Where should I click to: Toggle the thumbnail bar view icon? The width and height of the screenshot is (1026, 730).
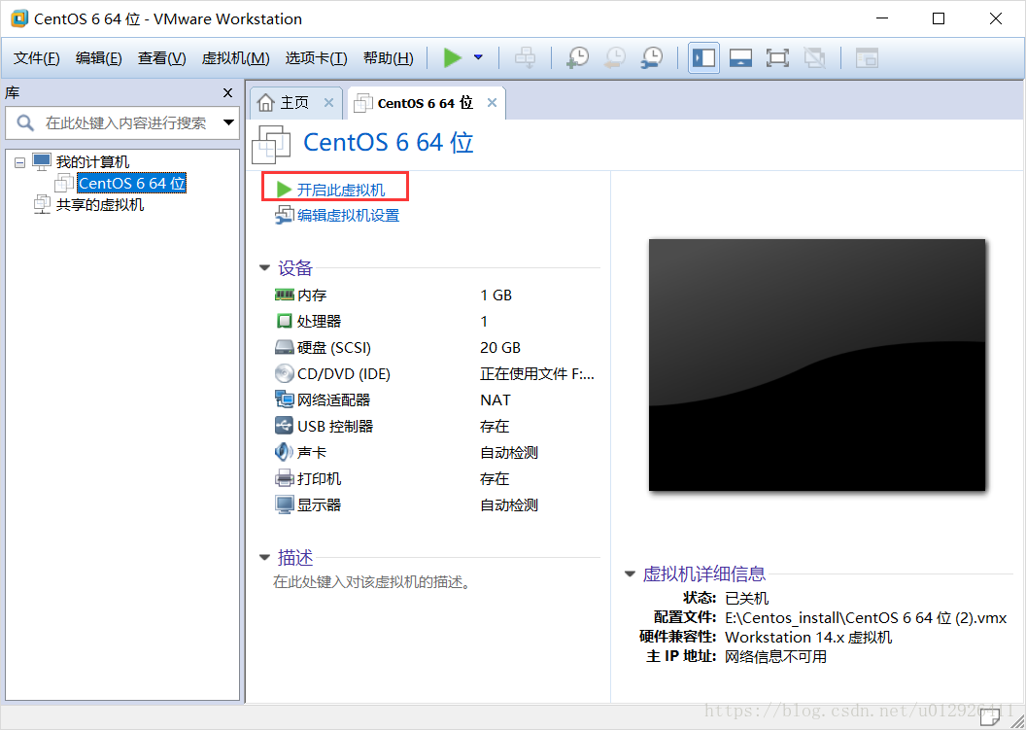pyautogui.click(x=740, y=57)
